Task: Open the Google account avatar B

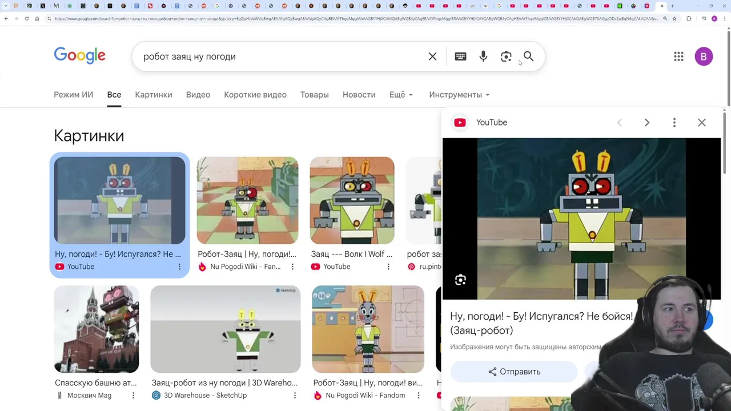Action: 704,57
